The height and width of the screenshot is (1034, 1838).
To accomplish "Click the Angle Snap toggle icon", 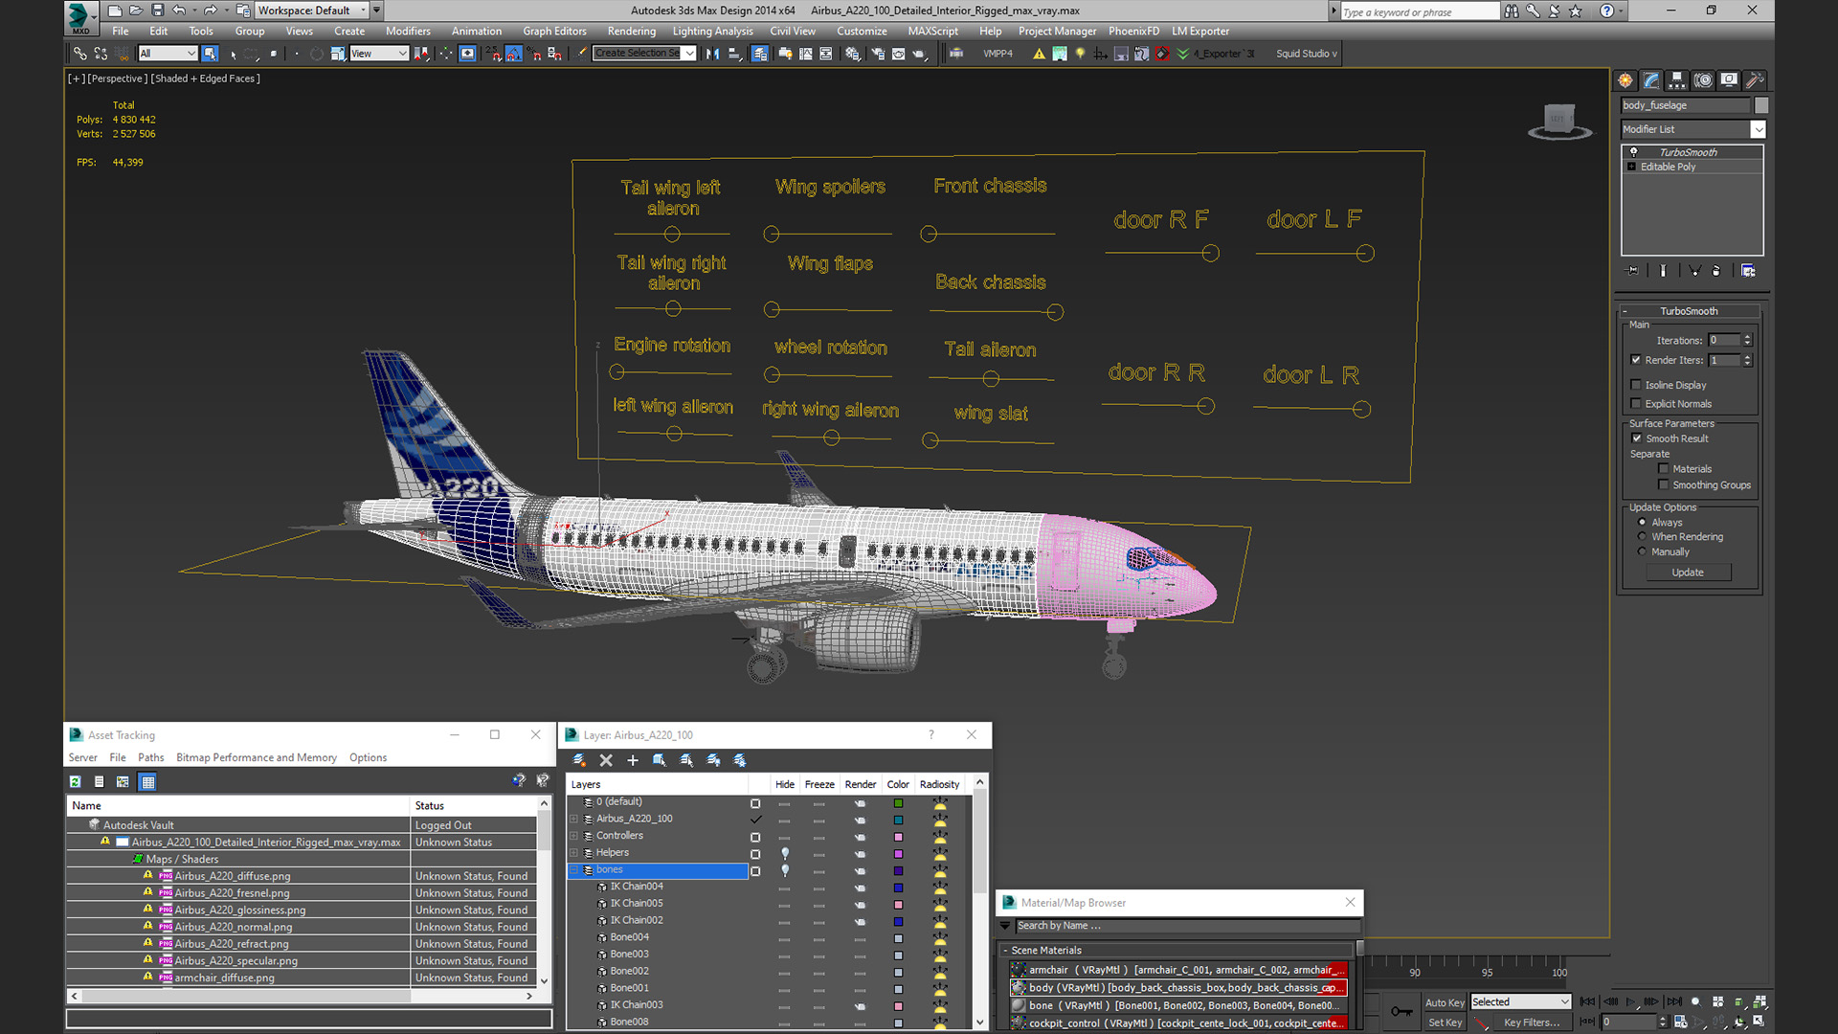I will click(x=513, y=54).
